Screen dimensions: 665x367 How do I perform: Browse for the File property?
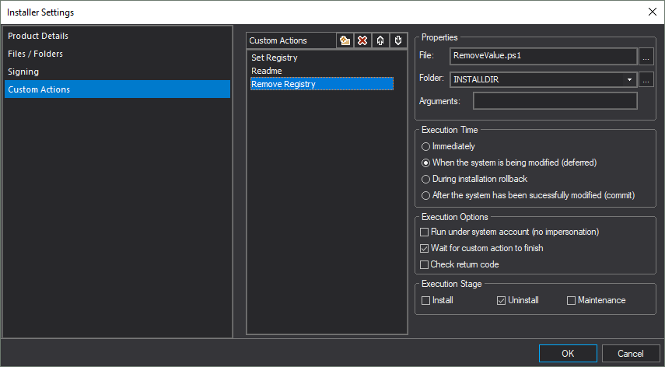646,56
